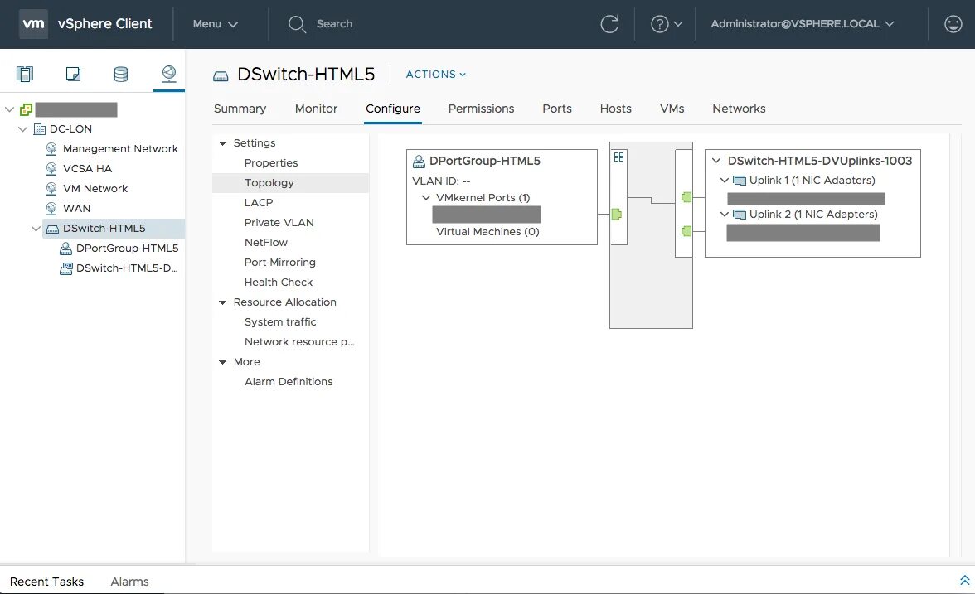Click the VMware vm logo
The image size is (975, 594).
[33, 23]
